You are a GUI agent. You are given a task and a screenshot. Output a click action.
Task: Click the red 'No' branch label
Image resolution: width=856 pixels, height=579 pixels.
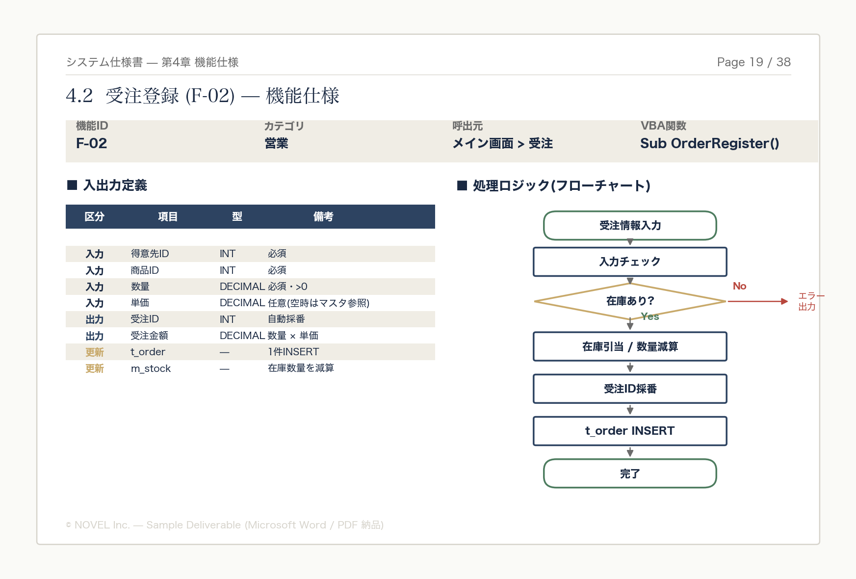(739, 286)
